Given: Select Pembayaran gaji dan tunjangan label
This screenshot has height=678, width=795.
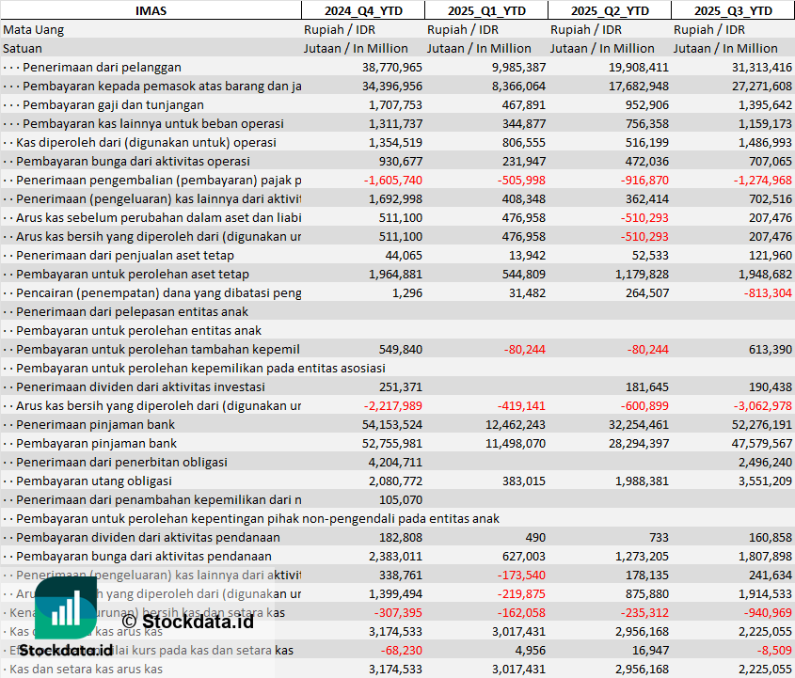Looking at the screenshot, I should click(113, 104).
